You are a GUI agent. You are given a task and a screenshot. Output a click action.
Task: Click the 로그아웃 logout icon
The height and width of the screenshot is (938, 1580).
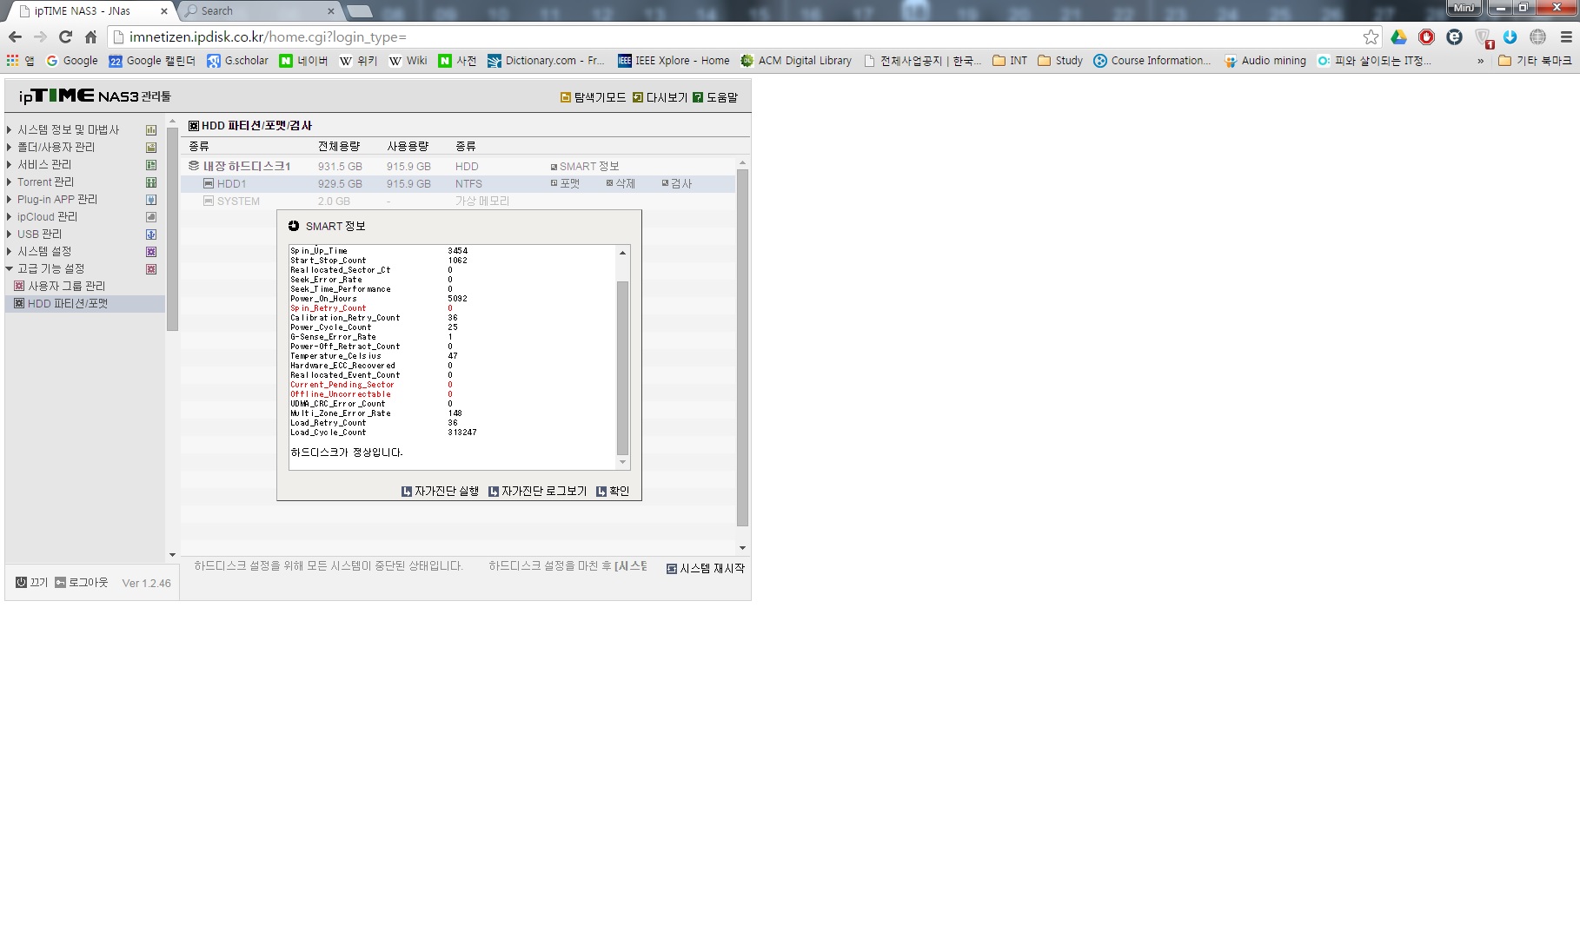61,583
